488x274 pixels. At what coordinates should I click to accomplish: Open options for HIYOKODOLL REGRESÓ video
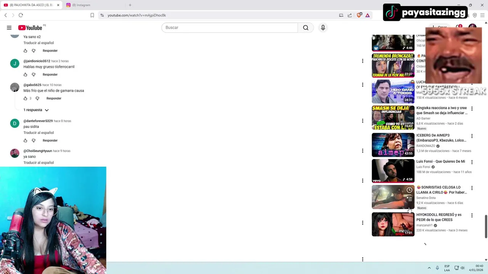[472, 215]
